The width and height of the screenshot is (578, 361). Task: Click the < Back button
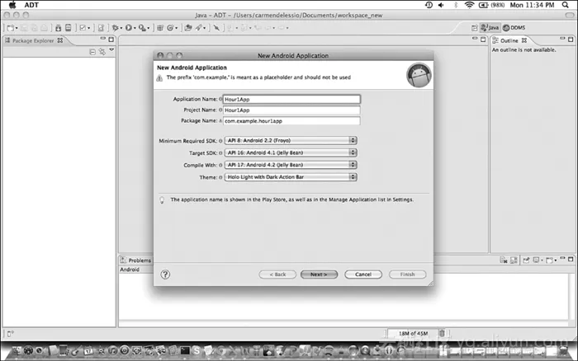[277, 274]
